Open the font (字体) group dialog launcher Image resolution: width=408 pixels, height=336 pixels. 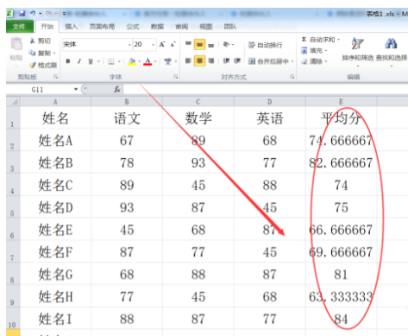click(x=175, y=77)
